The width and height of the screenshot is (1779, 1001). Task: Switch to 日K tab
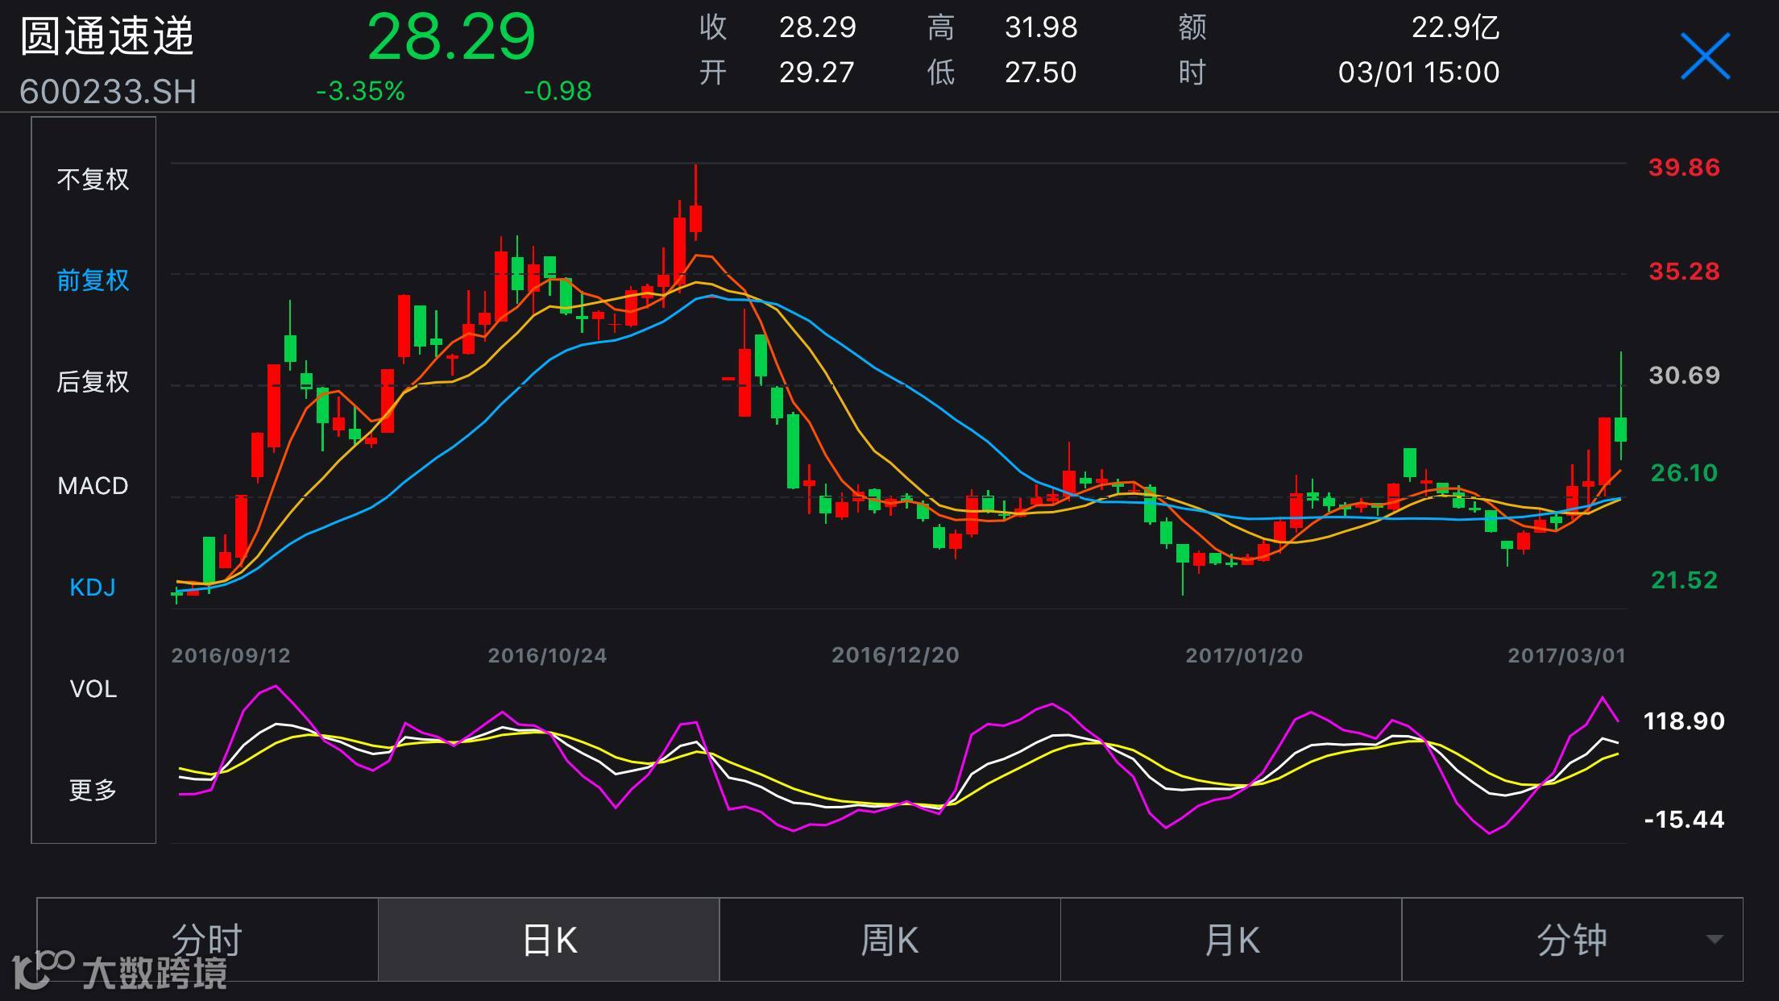tap(549, 940)
